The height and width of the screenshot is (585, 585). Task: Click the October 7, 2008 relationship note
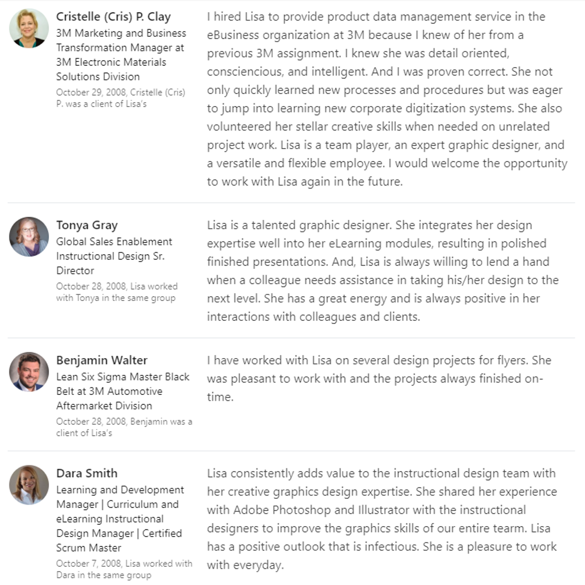click(x=124, y=569)
